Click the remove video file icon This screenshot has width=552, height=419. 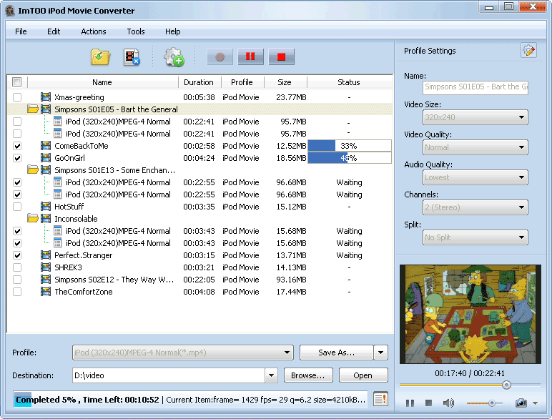(x=132, y=57)
